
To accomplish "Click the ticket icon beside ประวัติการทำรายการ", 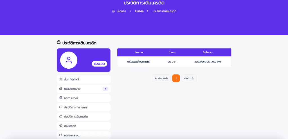I will [x=61, y=107].
